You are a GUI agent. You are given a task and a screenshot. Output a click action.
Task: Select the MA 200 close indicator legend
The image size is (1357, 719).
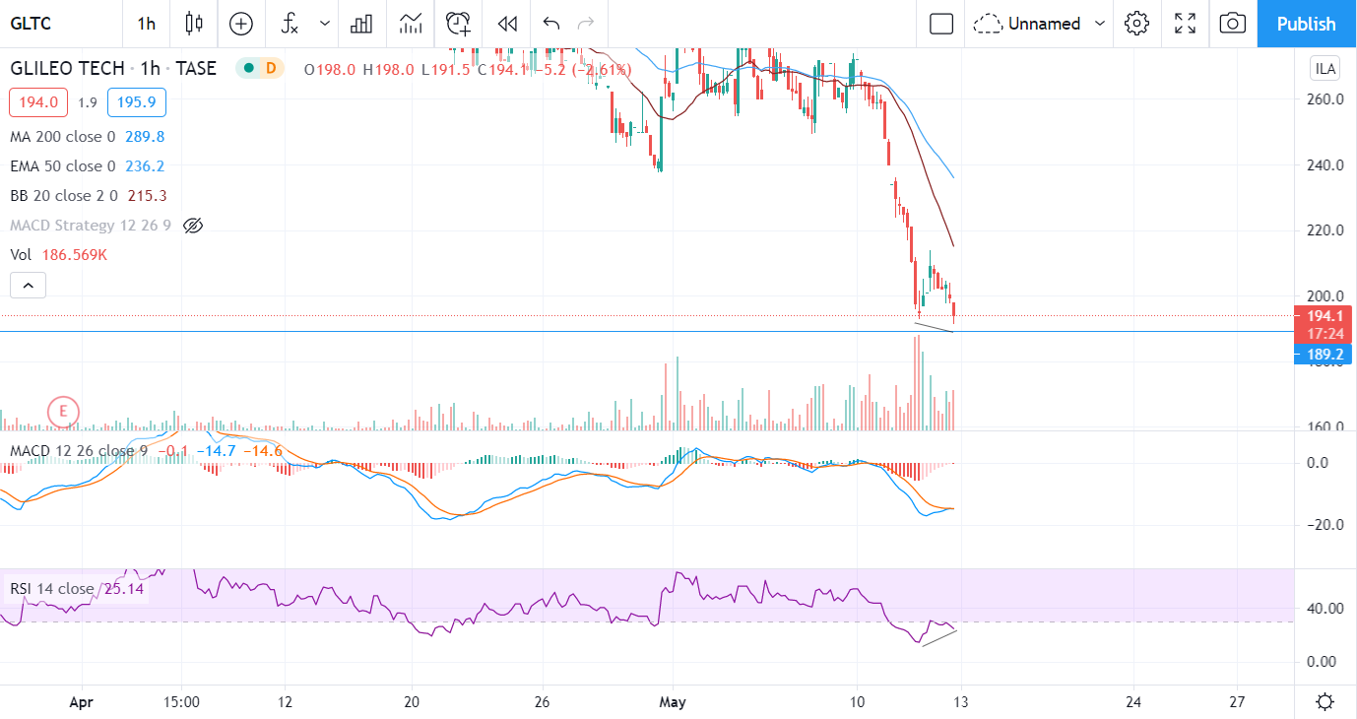tap(63, 137)
